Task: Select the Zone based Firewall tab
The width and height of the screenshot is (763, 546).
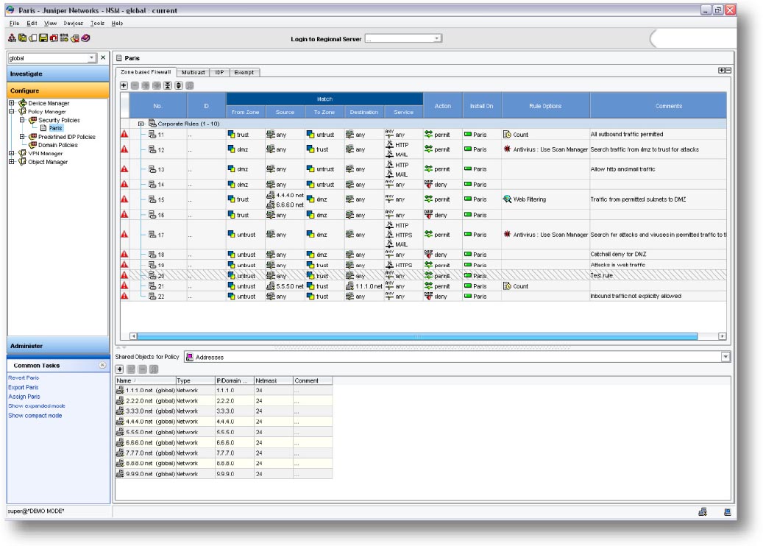Action: click(x=146, y=72)
